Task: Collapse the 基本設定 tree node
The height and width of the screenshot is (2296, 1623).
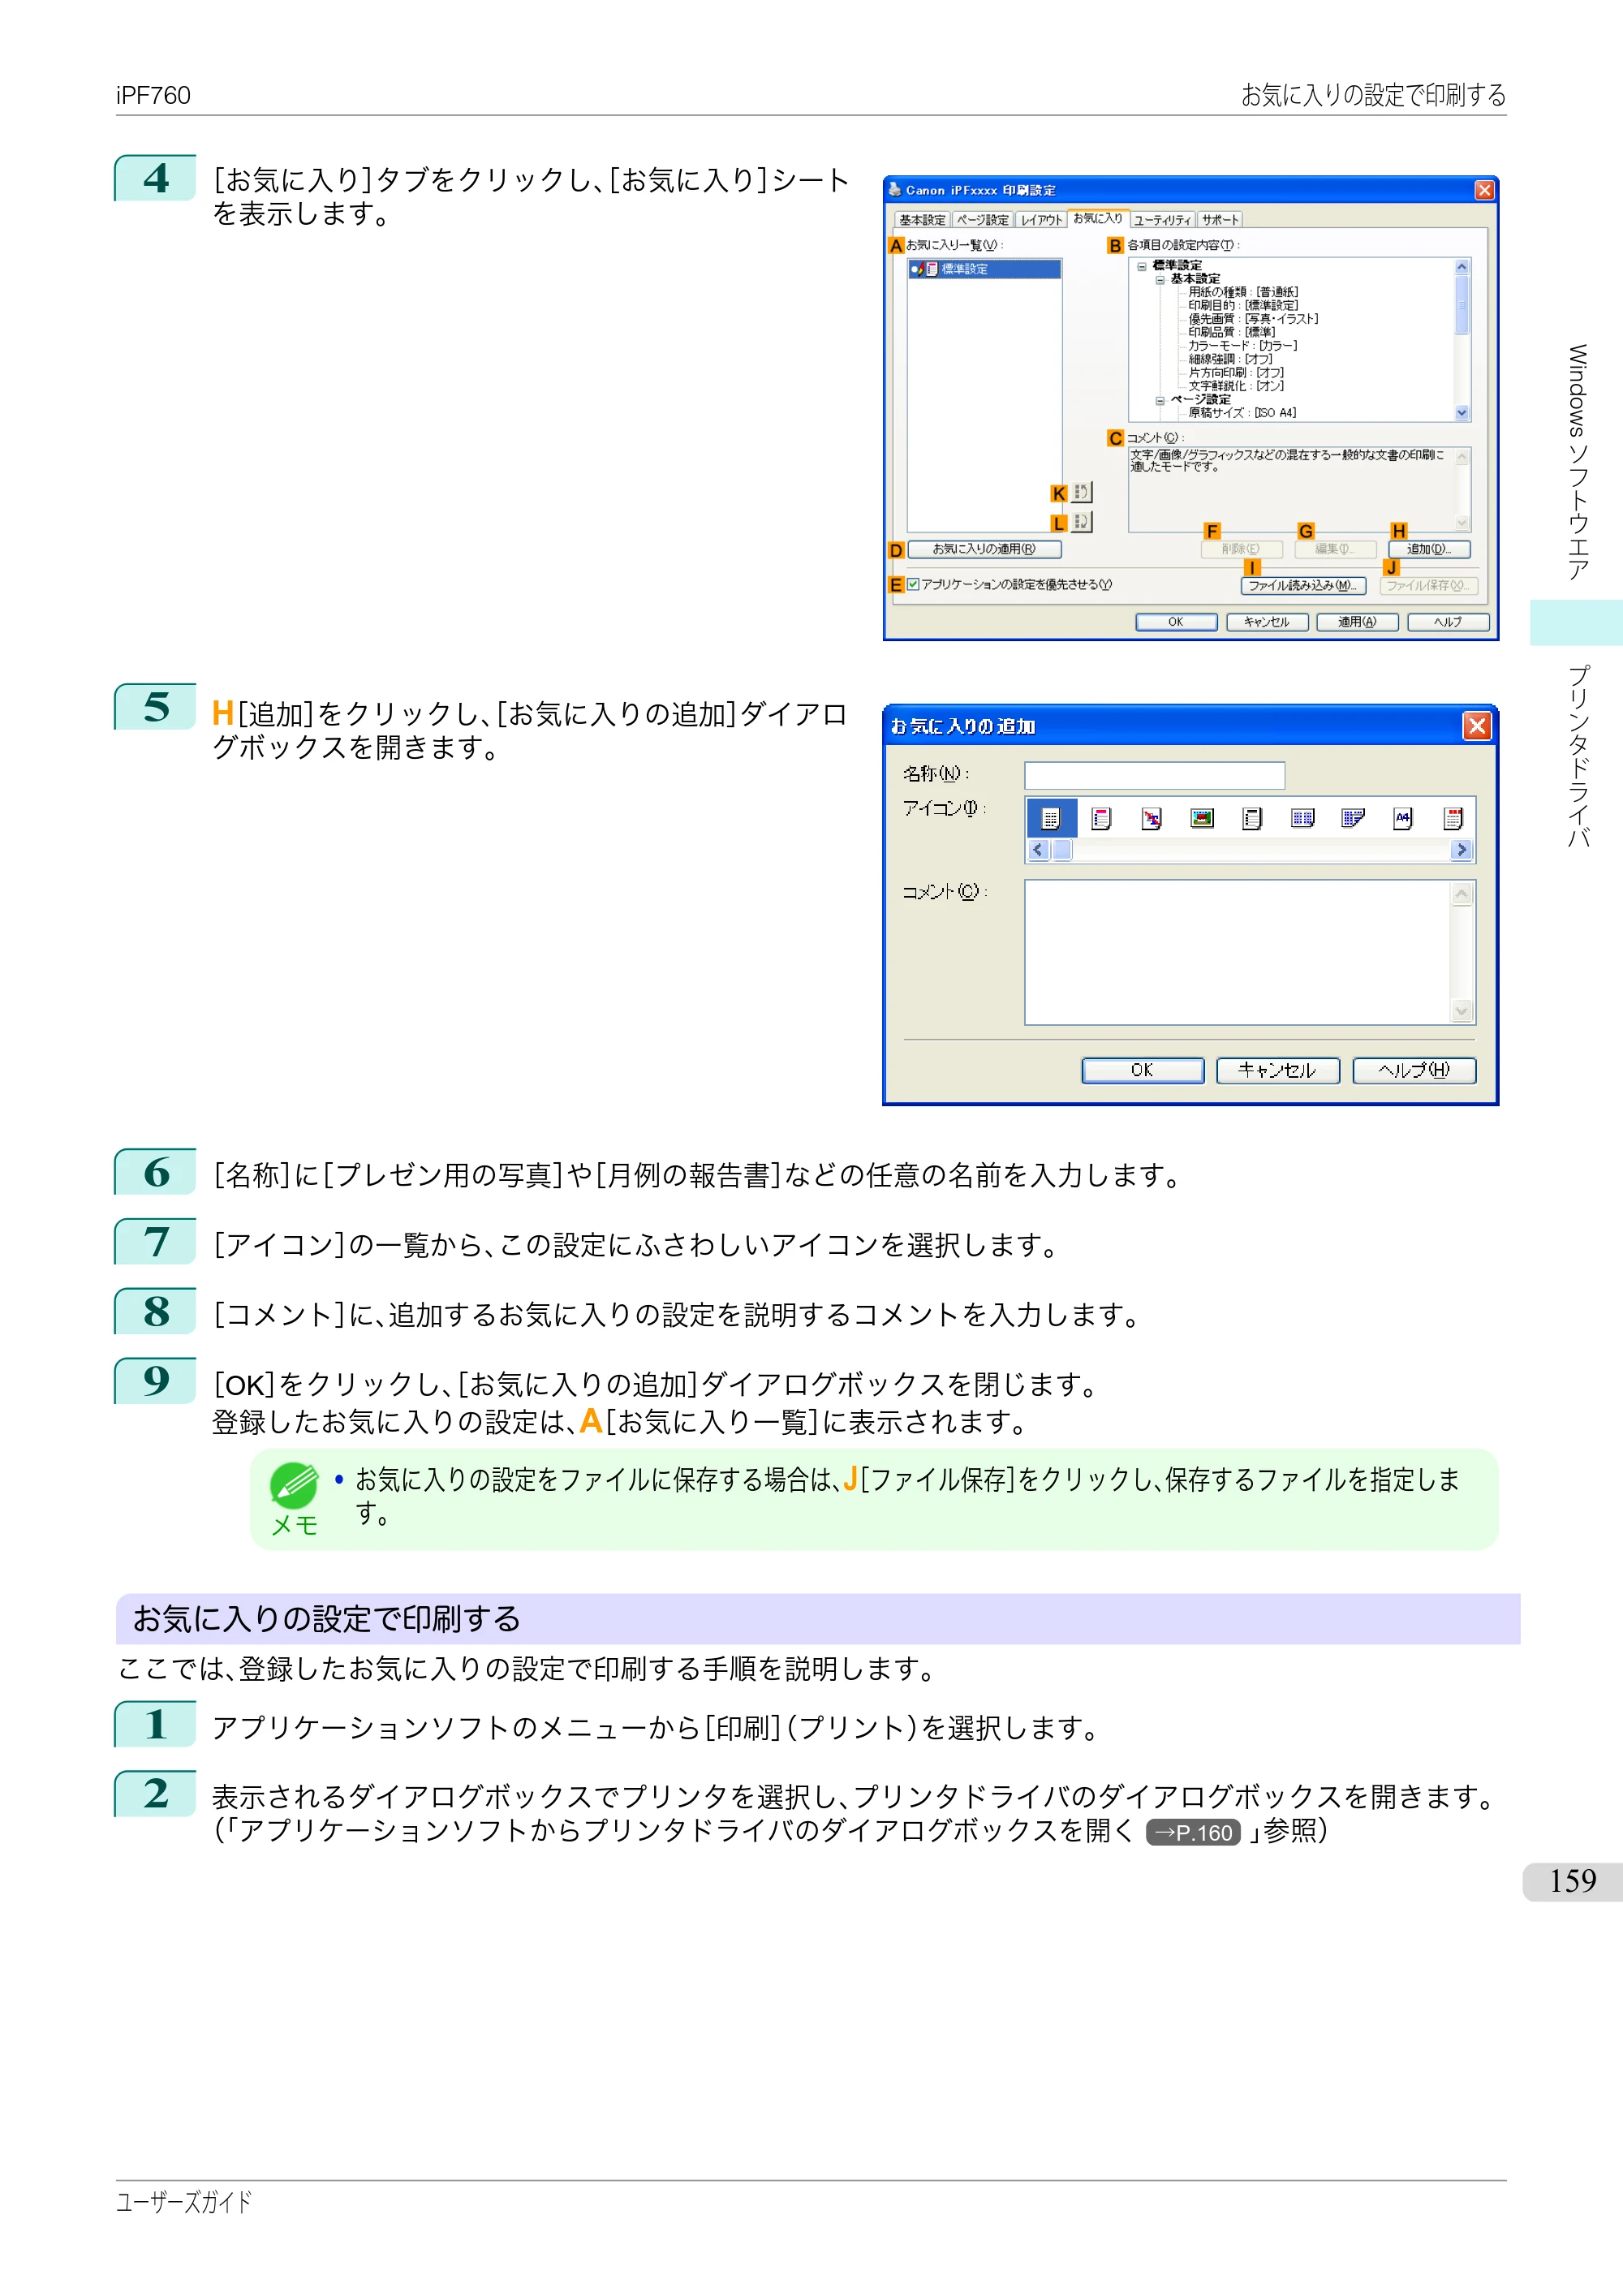Action: [x=1160, y=279]
